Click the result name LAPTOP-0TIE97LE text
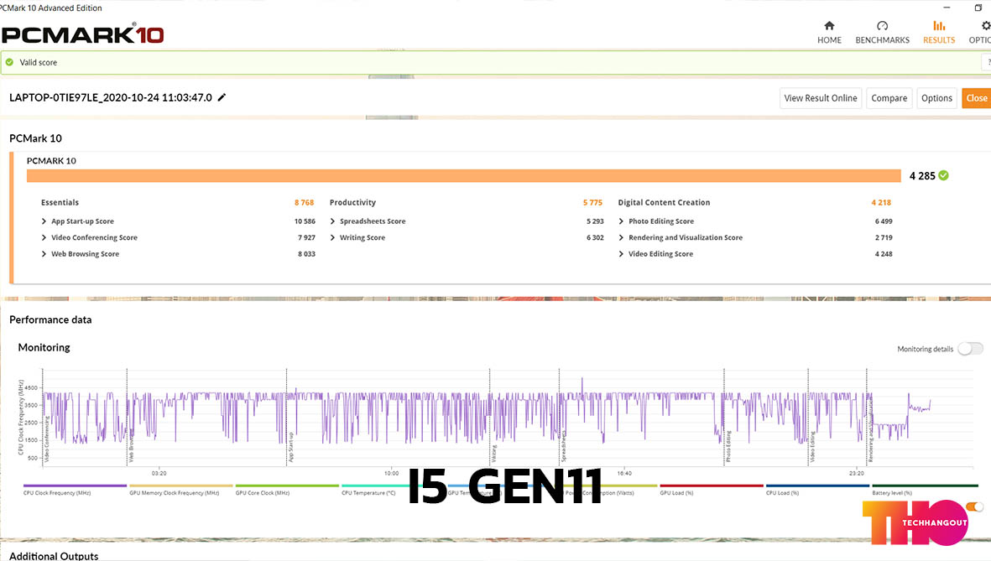The width and height of the screenshot is (991, 561). [x=111, y=97]
